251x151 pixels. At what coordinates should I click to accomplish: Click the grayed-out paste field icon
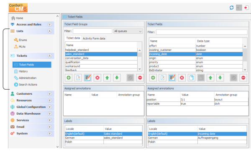(201, 78)
